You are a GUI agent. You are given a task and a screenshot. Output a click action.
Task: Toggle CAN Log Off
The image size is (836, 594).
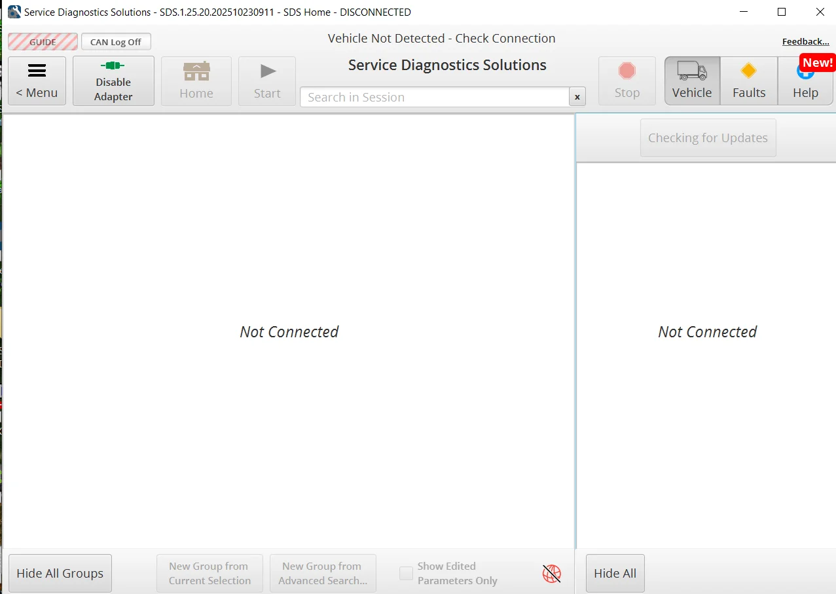point(115,41)
